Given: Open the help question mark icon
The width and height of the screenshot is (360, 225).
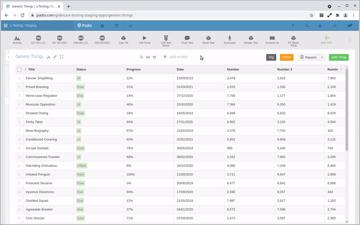Looking at the screenshot, I should coord(292,26).
